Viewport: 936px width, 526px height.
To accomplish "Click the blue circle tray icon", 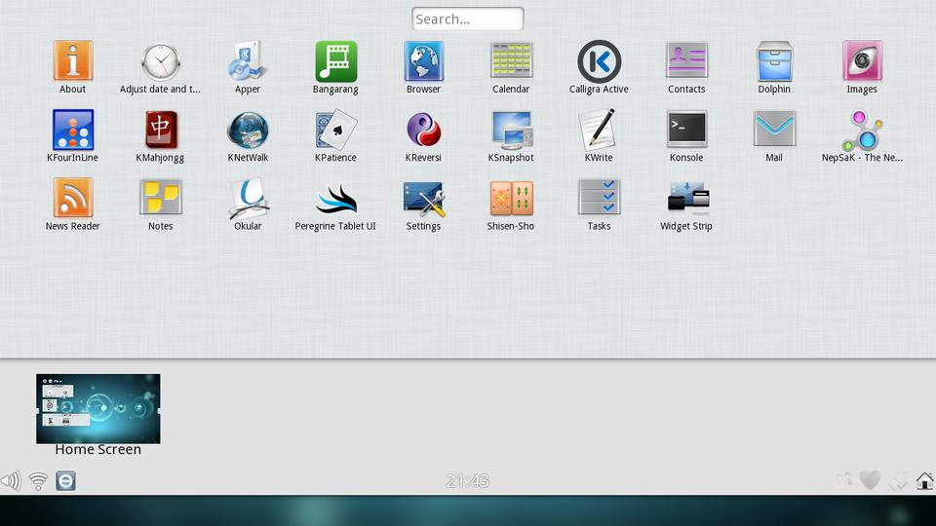I will [x=65, y=480].
